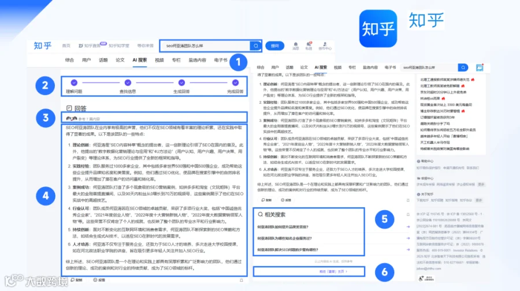Image resolution: width=520 pixels, height=291 pixels.
Task: Click the 帮助中心 icon in right sidebar
Action: pos(418,161)
